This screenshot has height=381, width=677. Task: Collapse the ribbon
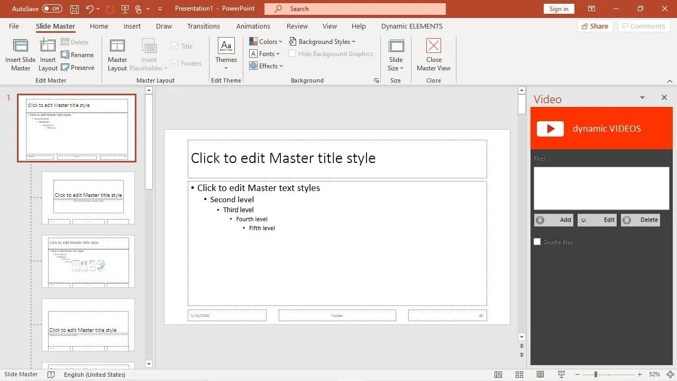pyautogui.click(x=670, y=81)
